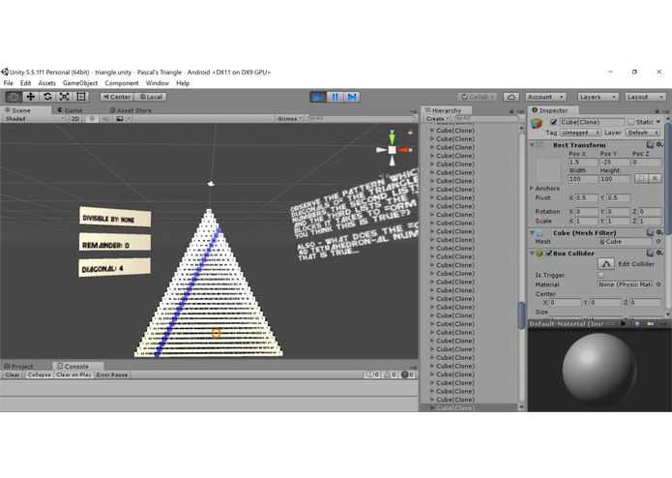Screen dimensions: 672x478
Task: Open the Assets menu
Action: click(x=46, y=83)
